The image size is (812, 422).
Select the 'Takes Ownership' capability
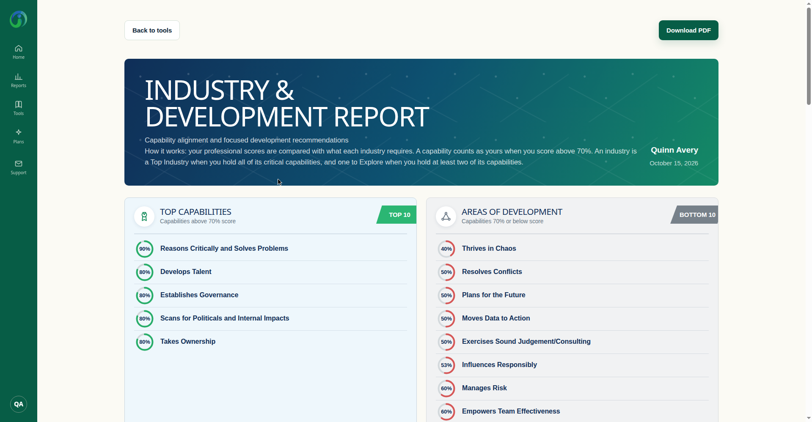pos(271,342)
